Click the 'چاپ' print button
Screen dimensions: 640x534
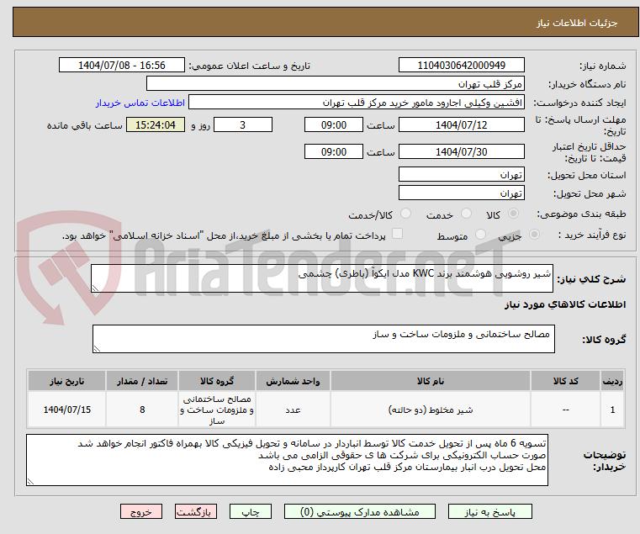(x=251, y=511)
